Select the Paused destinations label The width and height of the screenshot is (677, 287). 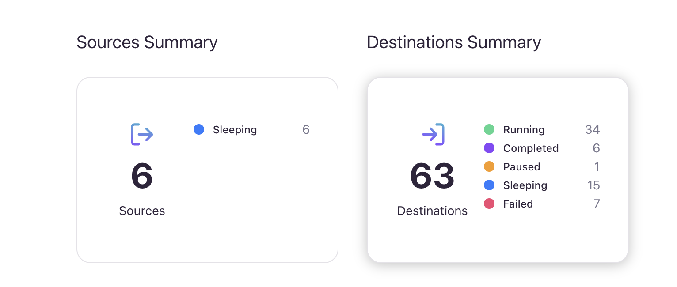(x=521, y=167)
